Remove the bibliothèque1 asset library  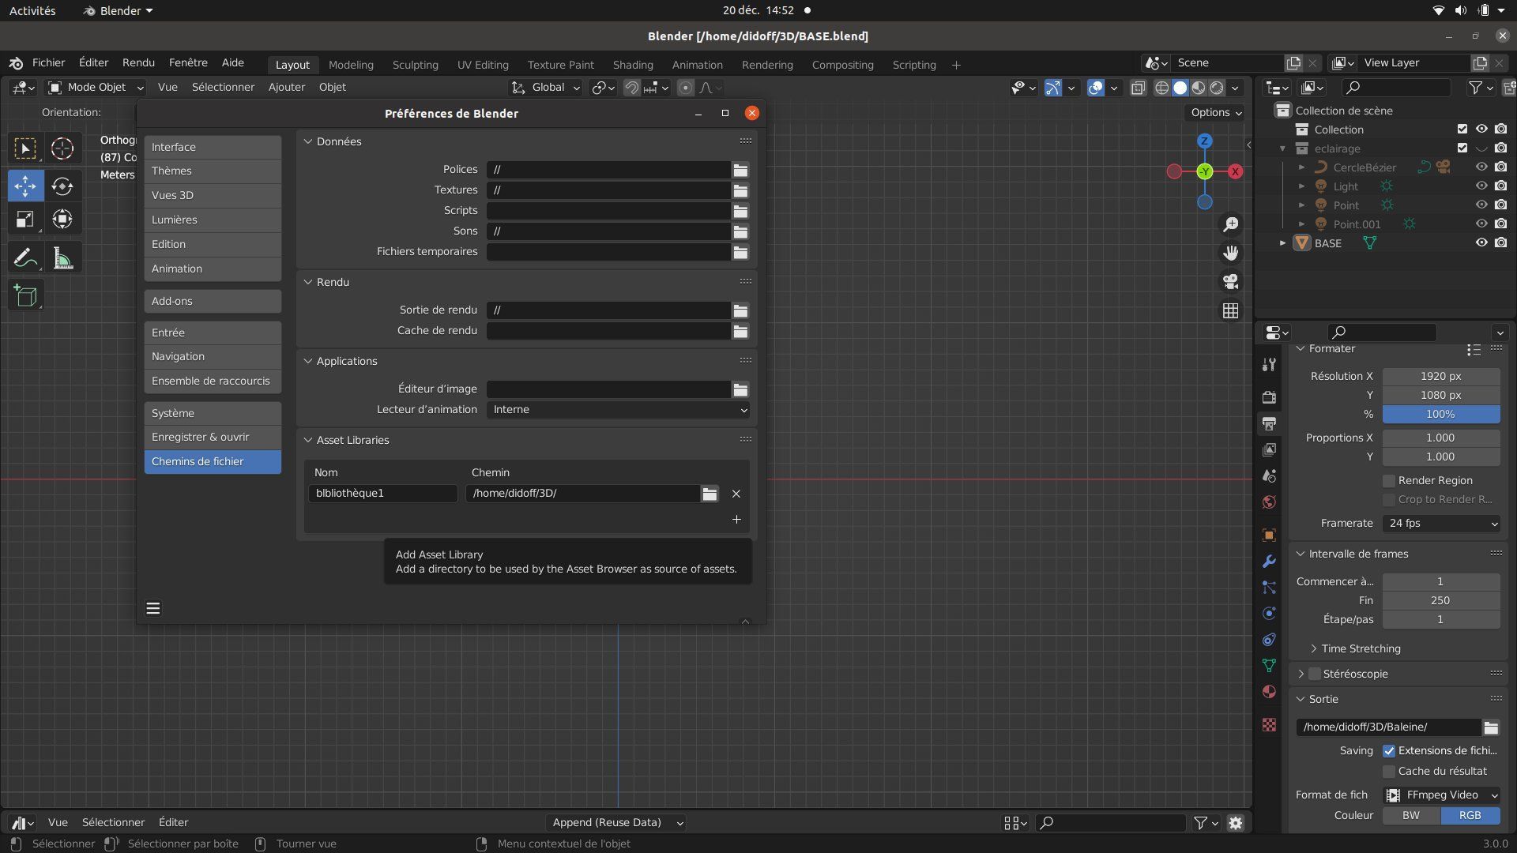[736, 494]
